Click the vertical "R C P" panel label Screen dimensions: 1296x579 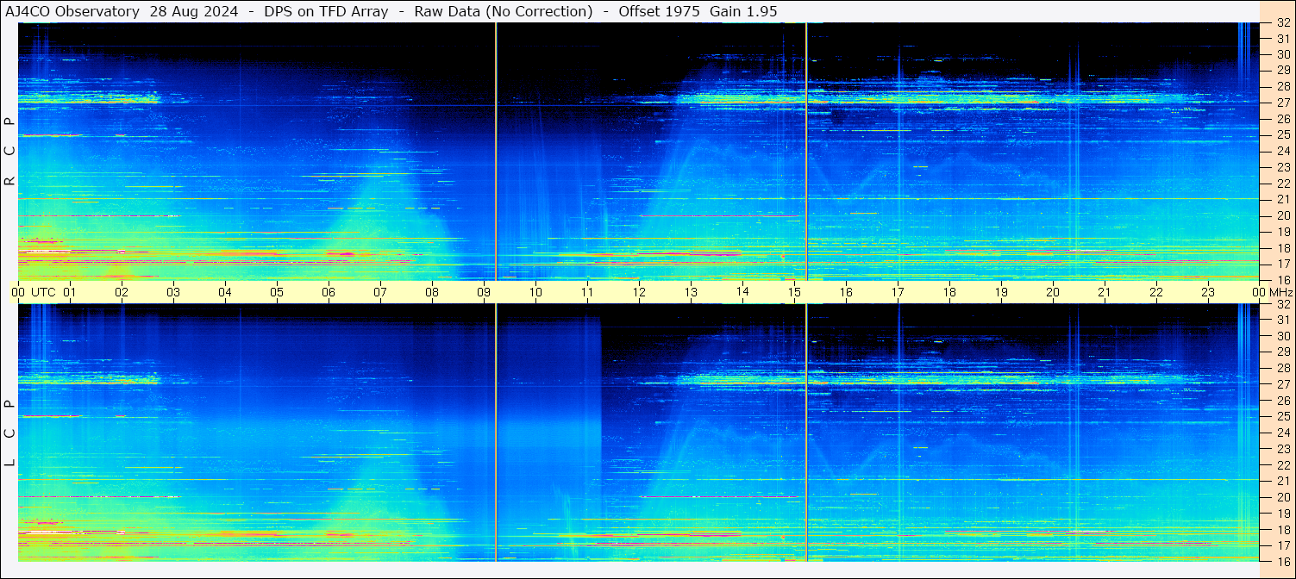[x=9, y=151]
